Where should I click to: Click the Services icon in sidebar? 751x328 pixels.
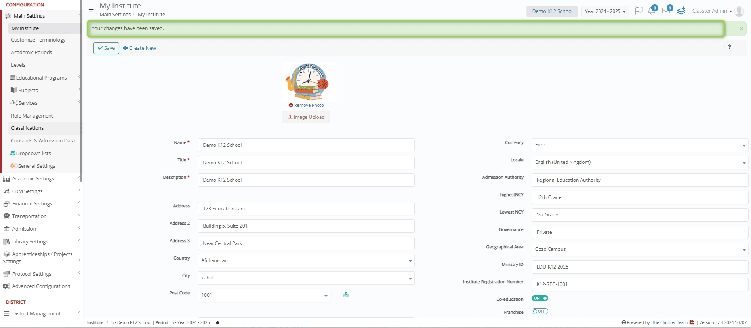point(14,103)
